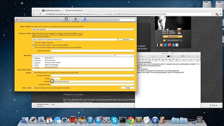Screen dimensions: 224x126
Task: Select 'copy it and all files in same folder' radio
Action: pyautogui.click(x=33, y=48)
